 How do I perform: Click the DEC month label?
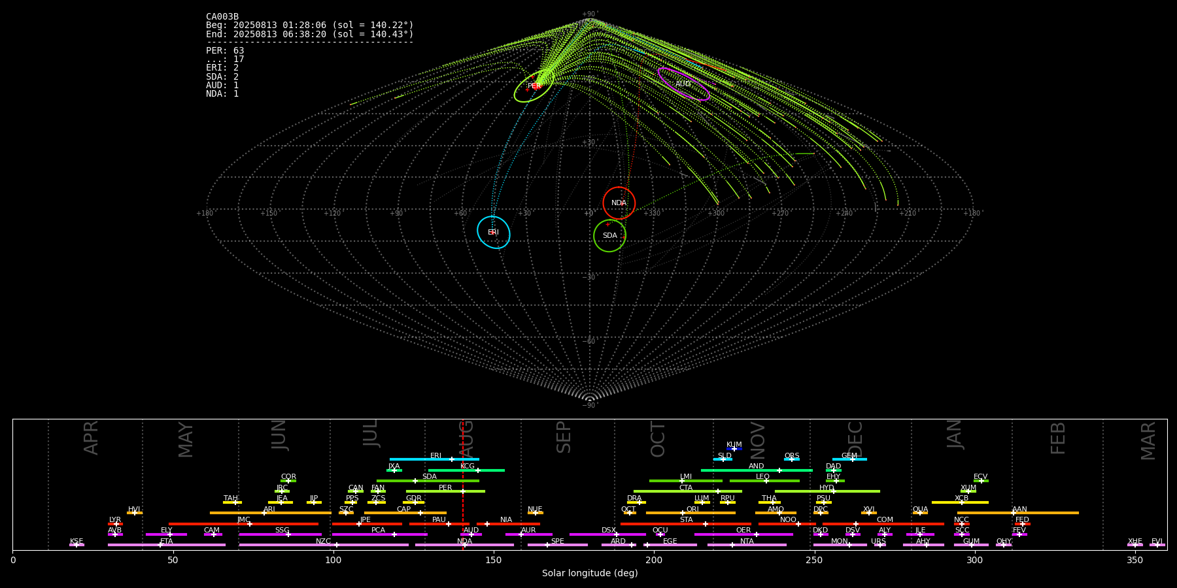[855, 440]
